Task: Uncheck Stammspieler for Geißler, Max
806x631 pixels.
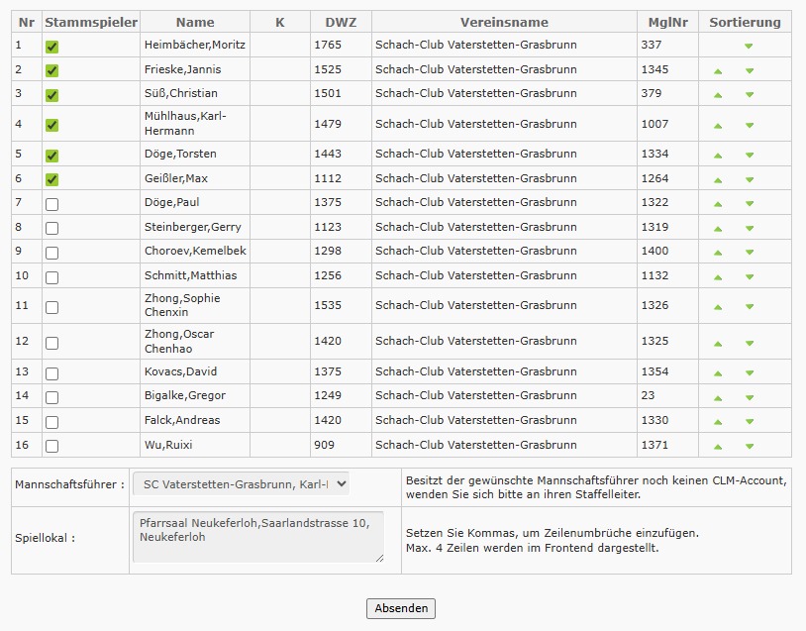Action: pos(51,180)
